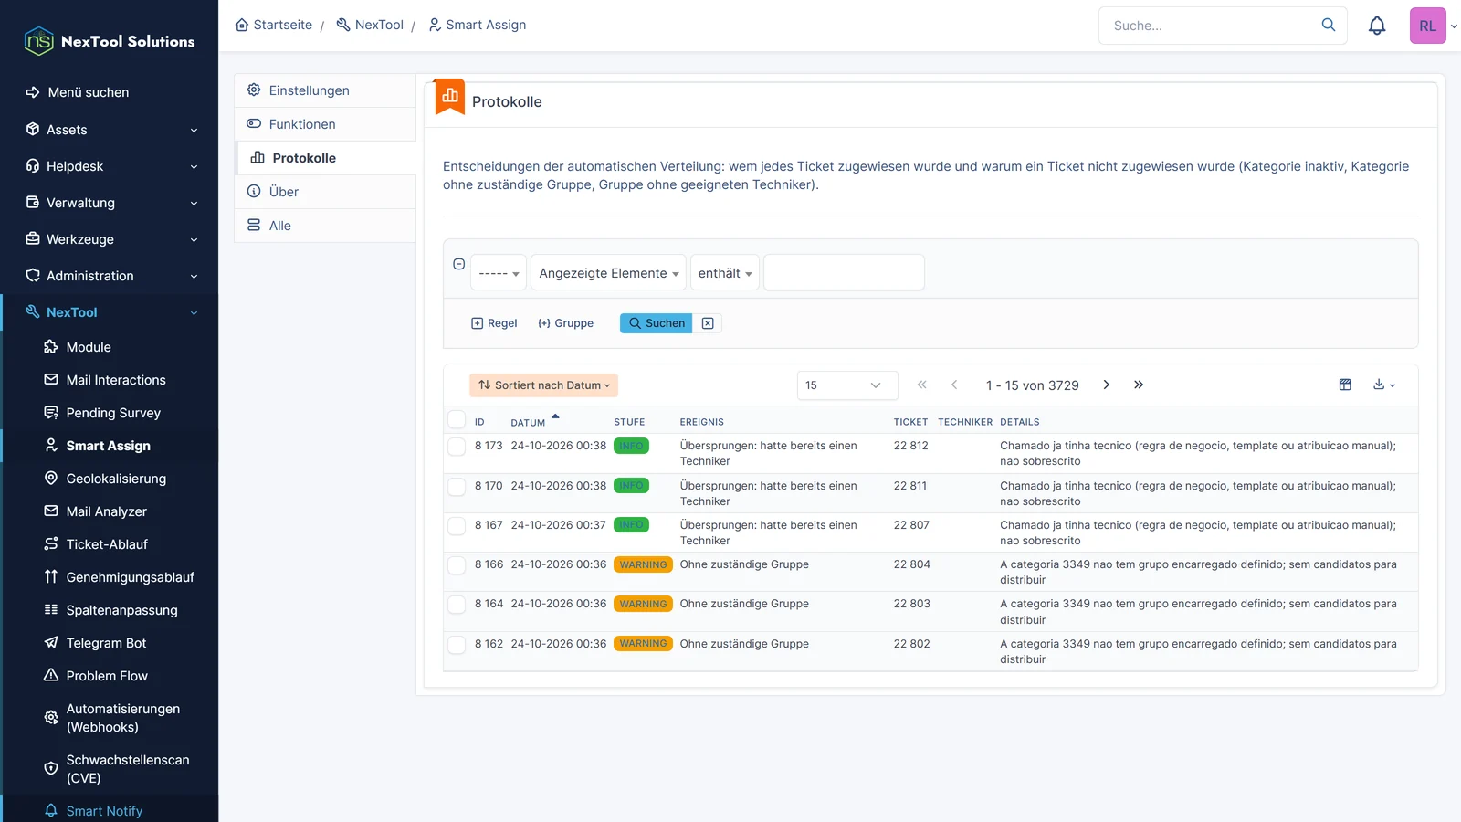Switch to the Funktionen tab

tap(325, 124)
